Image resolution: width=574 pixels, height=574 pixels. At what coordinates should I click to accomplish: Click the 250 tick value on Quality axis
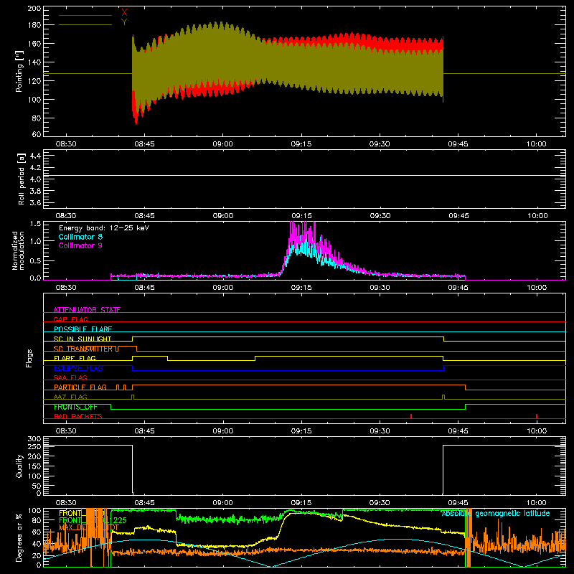[x=34, y=447]
